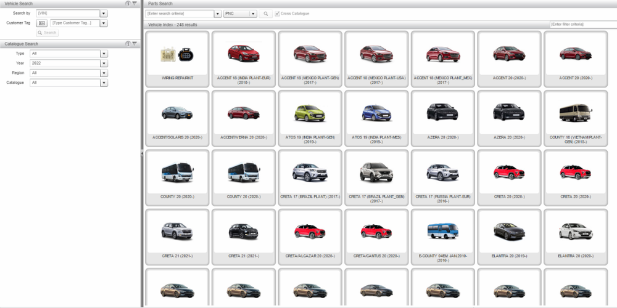Open CRETA 17 (BRAZIL PLANT) (2017-) card

point(310,177)
